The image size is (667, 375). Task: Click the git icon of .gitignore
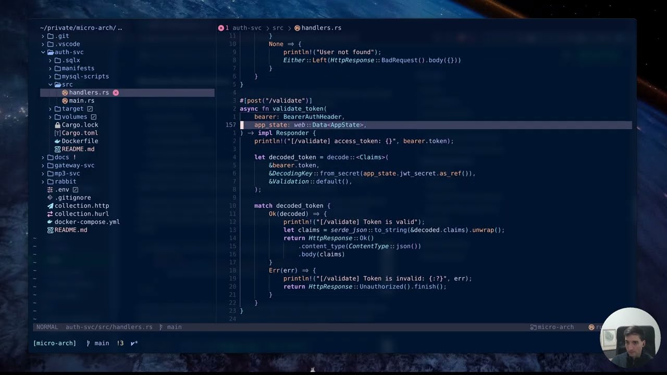point(51,198)
